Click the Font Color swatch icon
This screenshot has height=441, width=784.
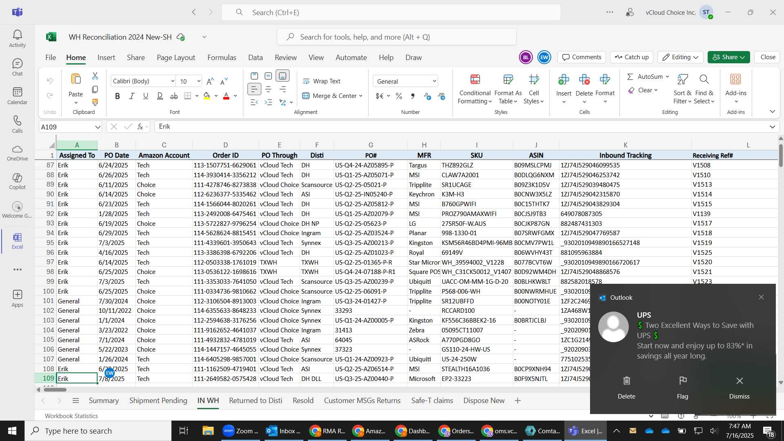(226, 96)
